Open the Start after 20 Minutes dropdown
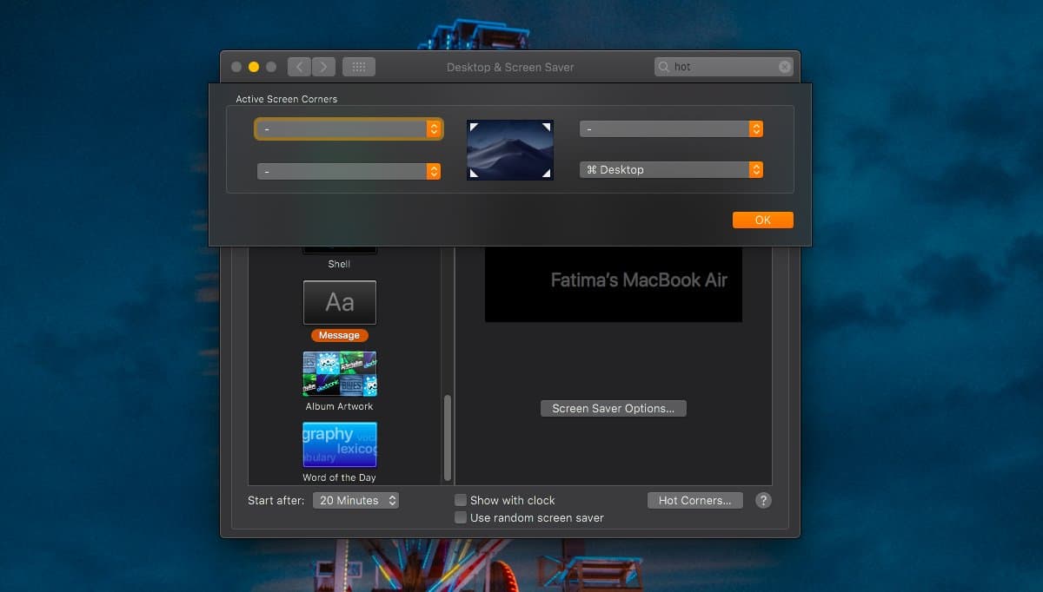1043x592 pixels. tap(357, 500)
